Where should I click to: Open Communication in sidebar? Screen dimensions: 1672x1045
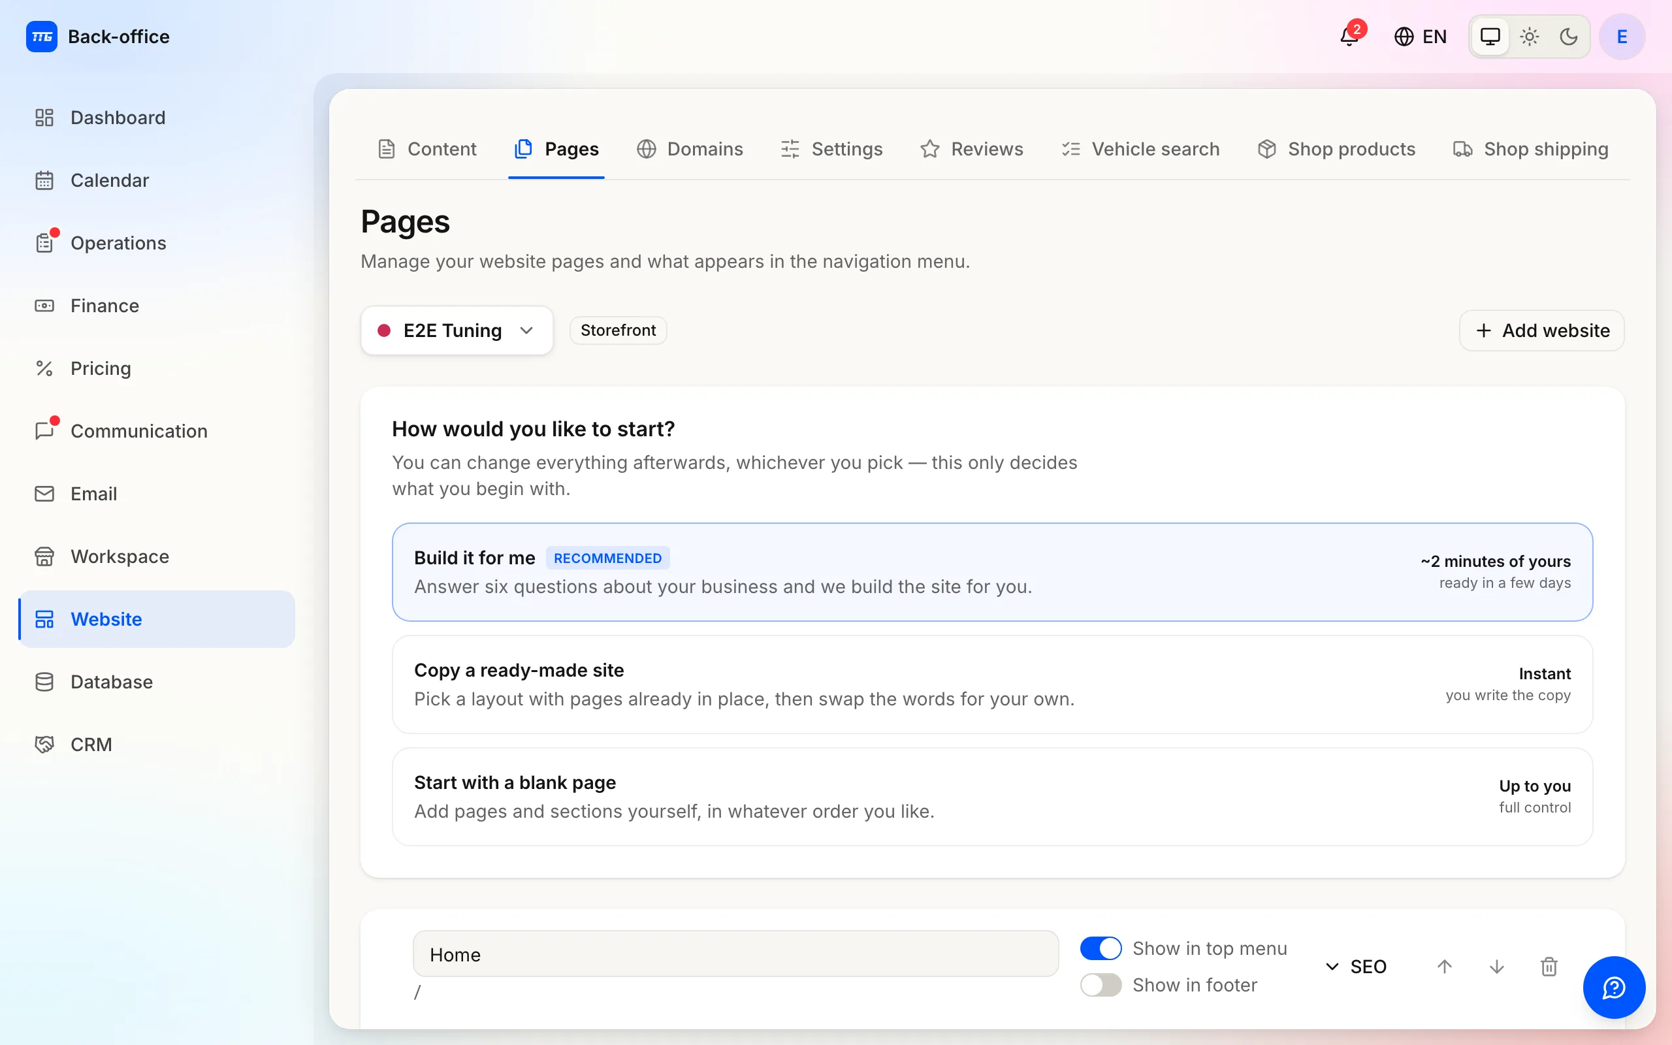coord(157,431)
